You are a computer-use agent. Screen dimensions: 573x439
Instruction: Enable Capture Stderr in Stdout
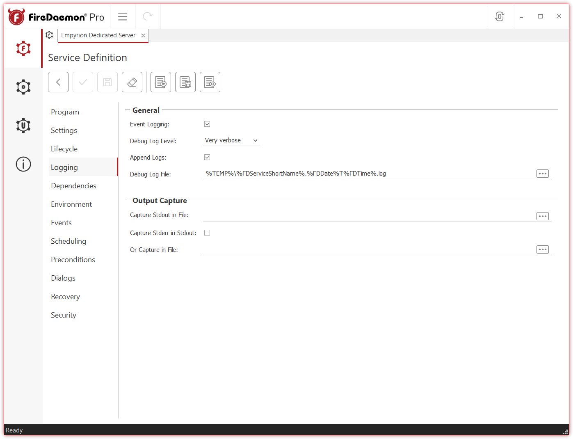207,232
